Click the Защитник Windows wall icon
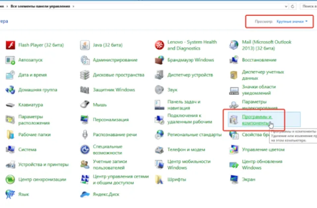 (x=85, y=90)
